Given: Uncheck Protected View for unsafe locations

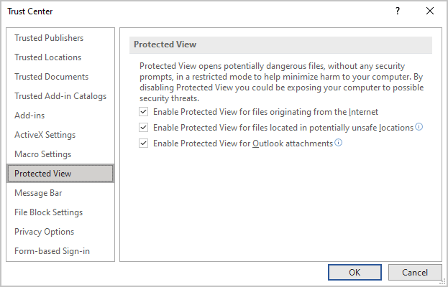Looking at the screenshot, I should click(x=144, y=128).
